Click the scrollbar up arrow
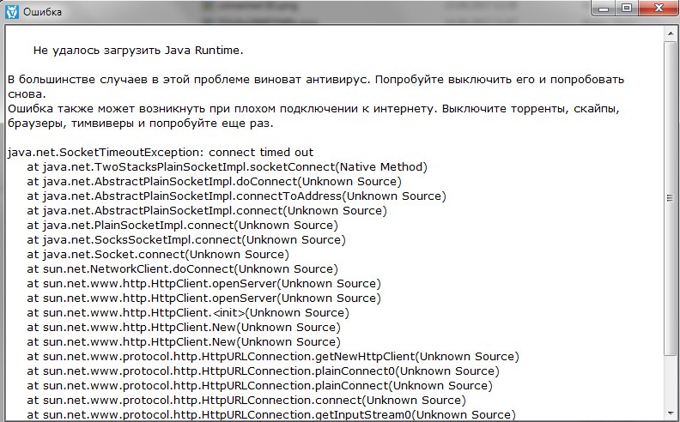This screenshot has width=680, height=422. coord(671,33)
